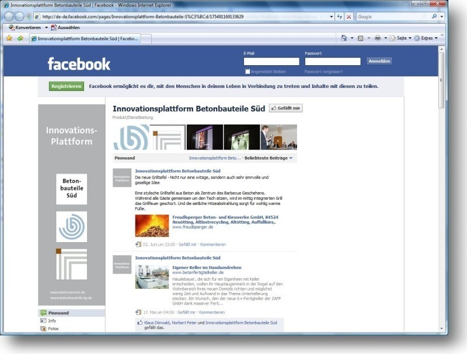This screenshot has width=467, height=354.
Task: Click the browser address bar URL
Action: [143, 17]
